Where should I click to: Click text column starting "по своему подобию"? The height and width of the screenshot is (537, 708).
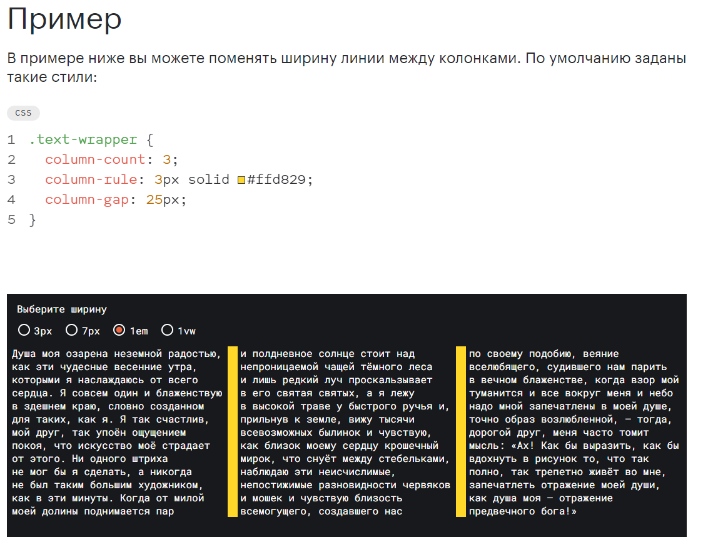574,432
